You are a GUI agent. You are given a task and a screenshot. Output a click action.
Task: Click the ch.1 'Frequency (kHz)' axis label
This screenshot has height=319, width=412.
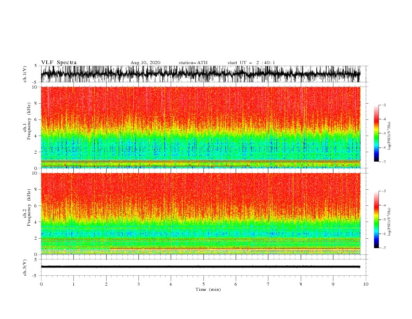(x=29, y=121)
